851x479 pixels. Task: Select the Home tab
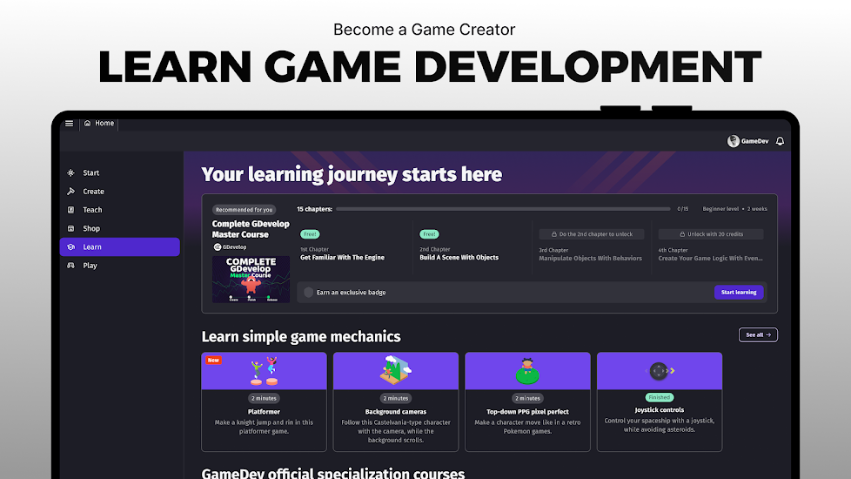tap(99, 124)
